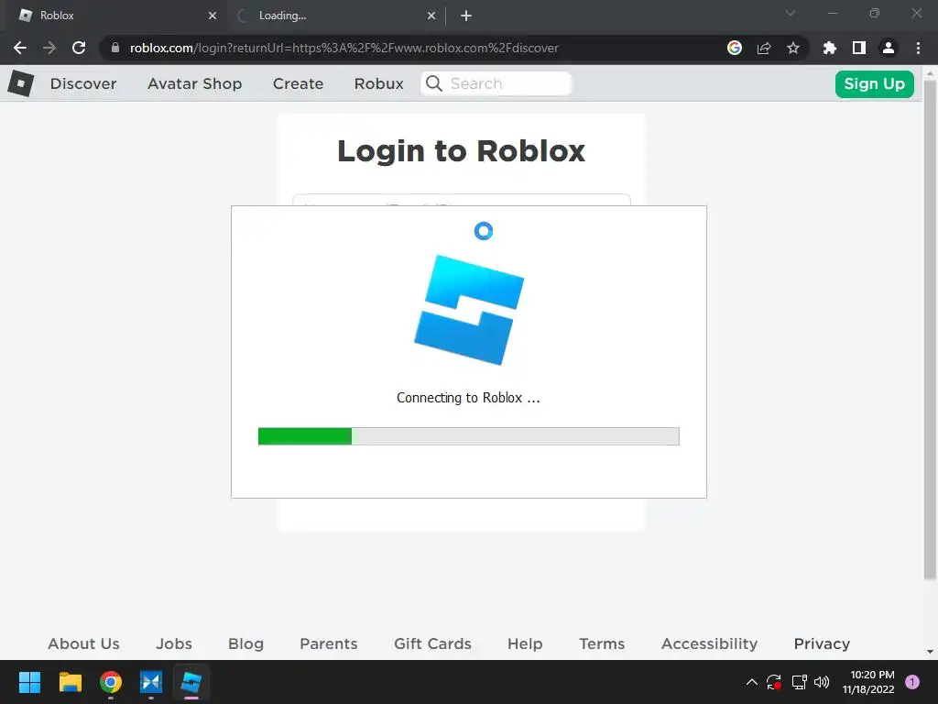The image size is (938, 704).
Task: Open the Jobs footer link
Action: 174,643
